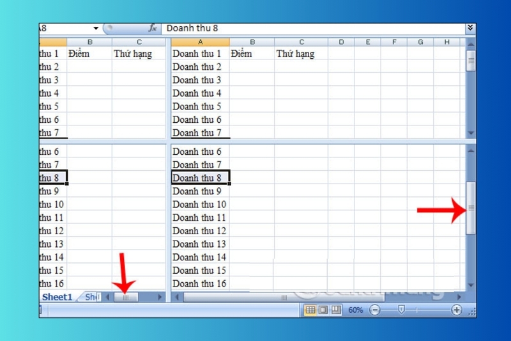
Task: Select column G header
Action: (x=420, y=42)
